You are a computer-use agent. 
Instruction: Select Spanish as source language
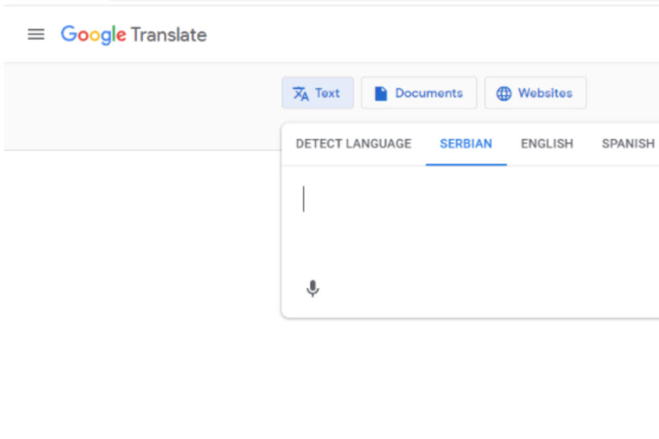click(627, 144)
